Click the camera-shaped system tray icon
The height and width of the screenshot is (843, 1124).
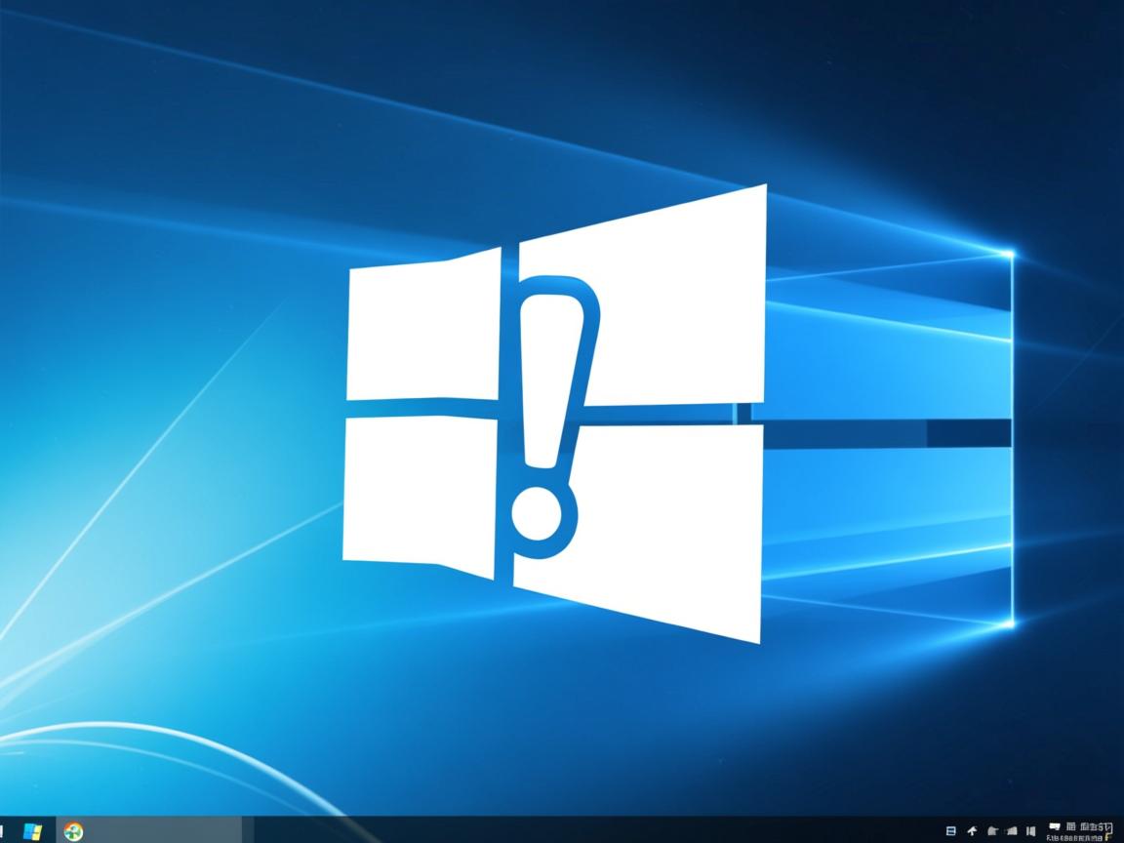click(x=1012, y=830)
